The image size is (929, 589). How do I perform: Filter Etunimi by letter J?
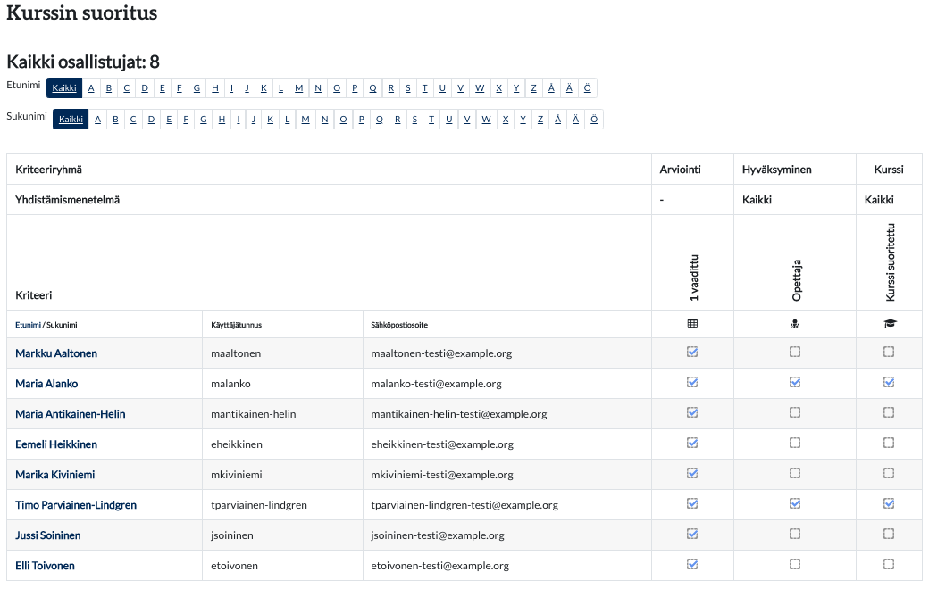click(x=247, y=88)
